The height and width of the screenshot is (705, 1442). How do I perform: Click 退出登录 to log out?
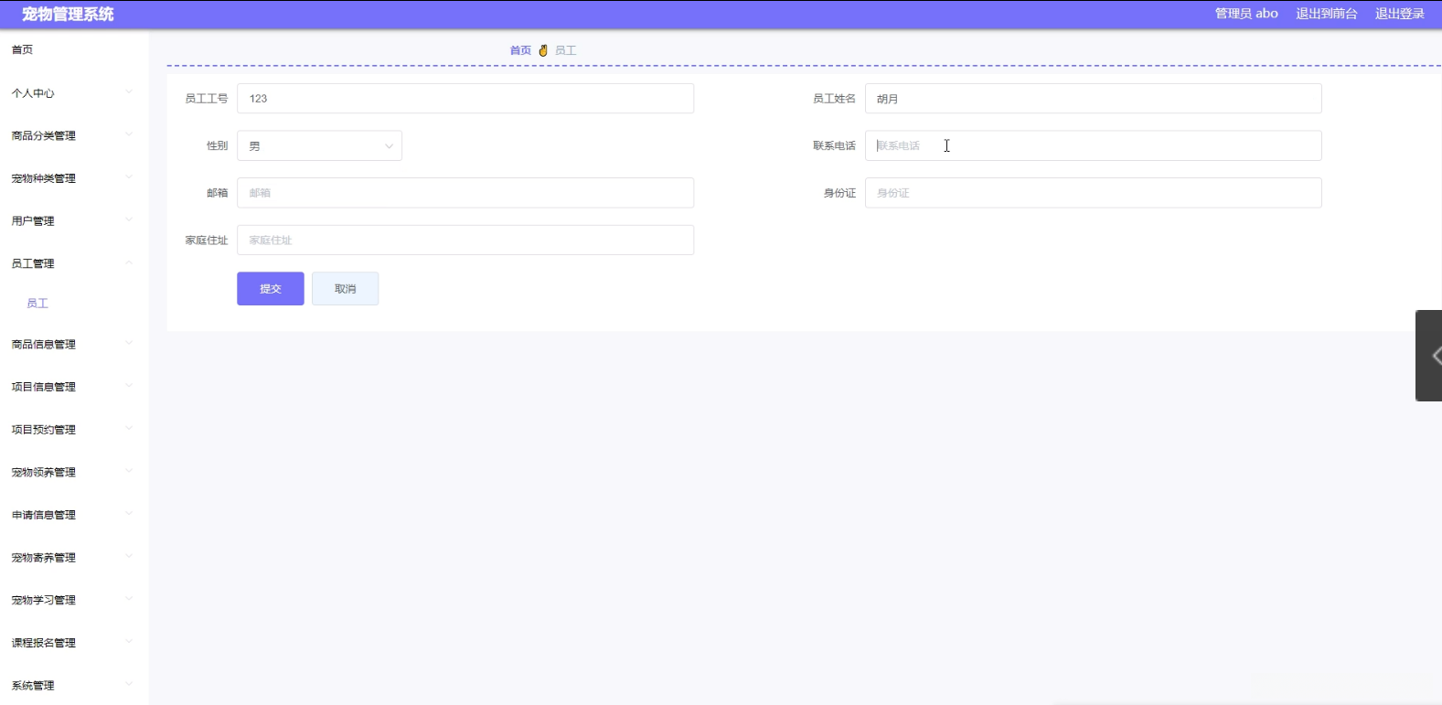1400,14
